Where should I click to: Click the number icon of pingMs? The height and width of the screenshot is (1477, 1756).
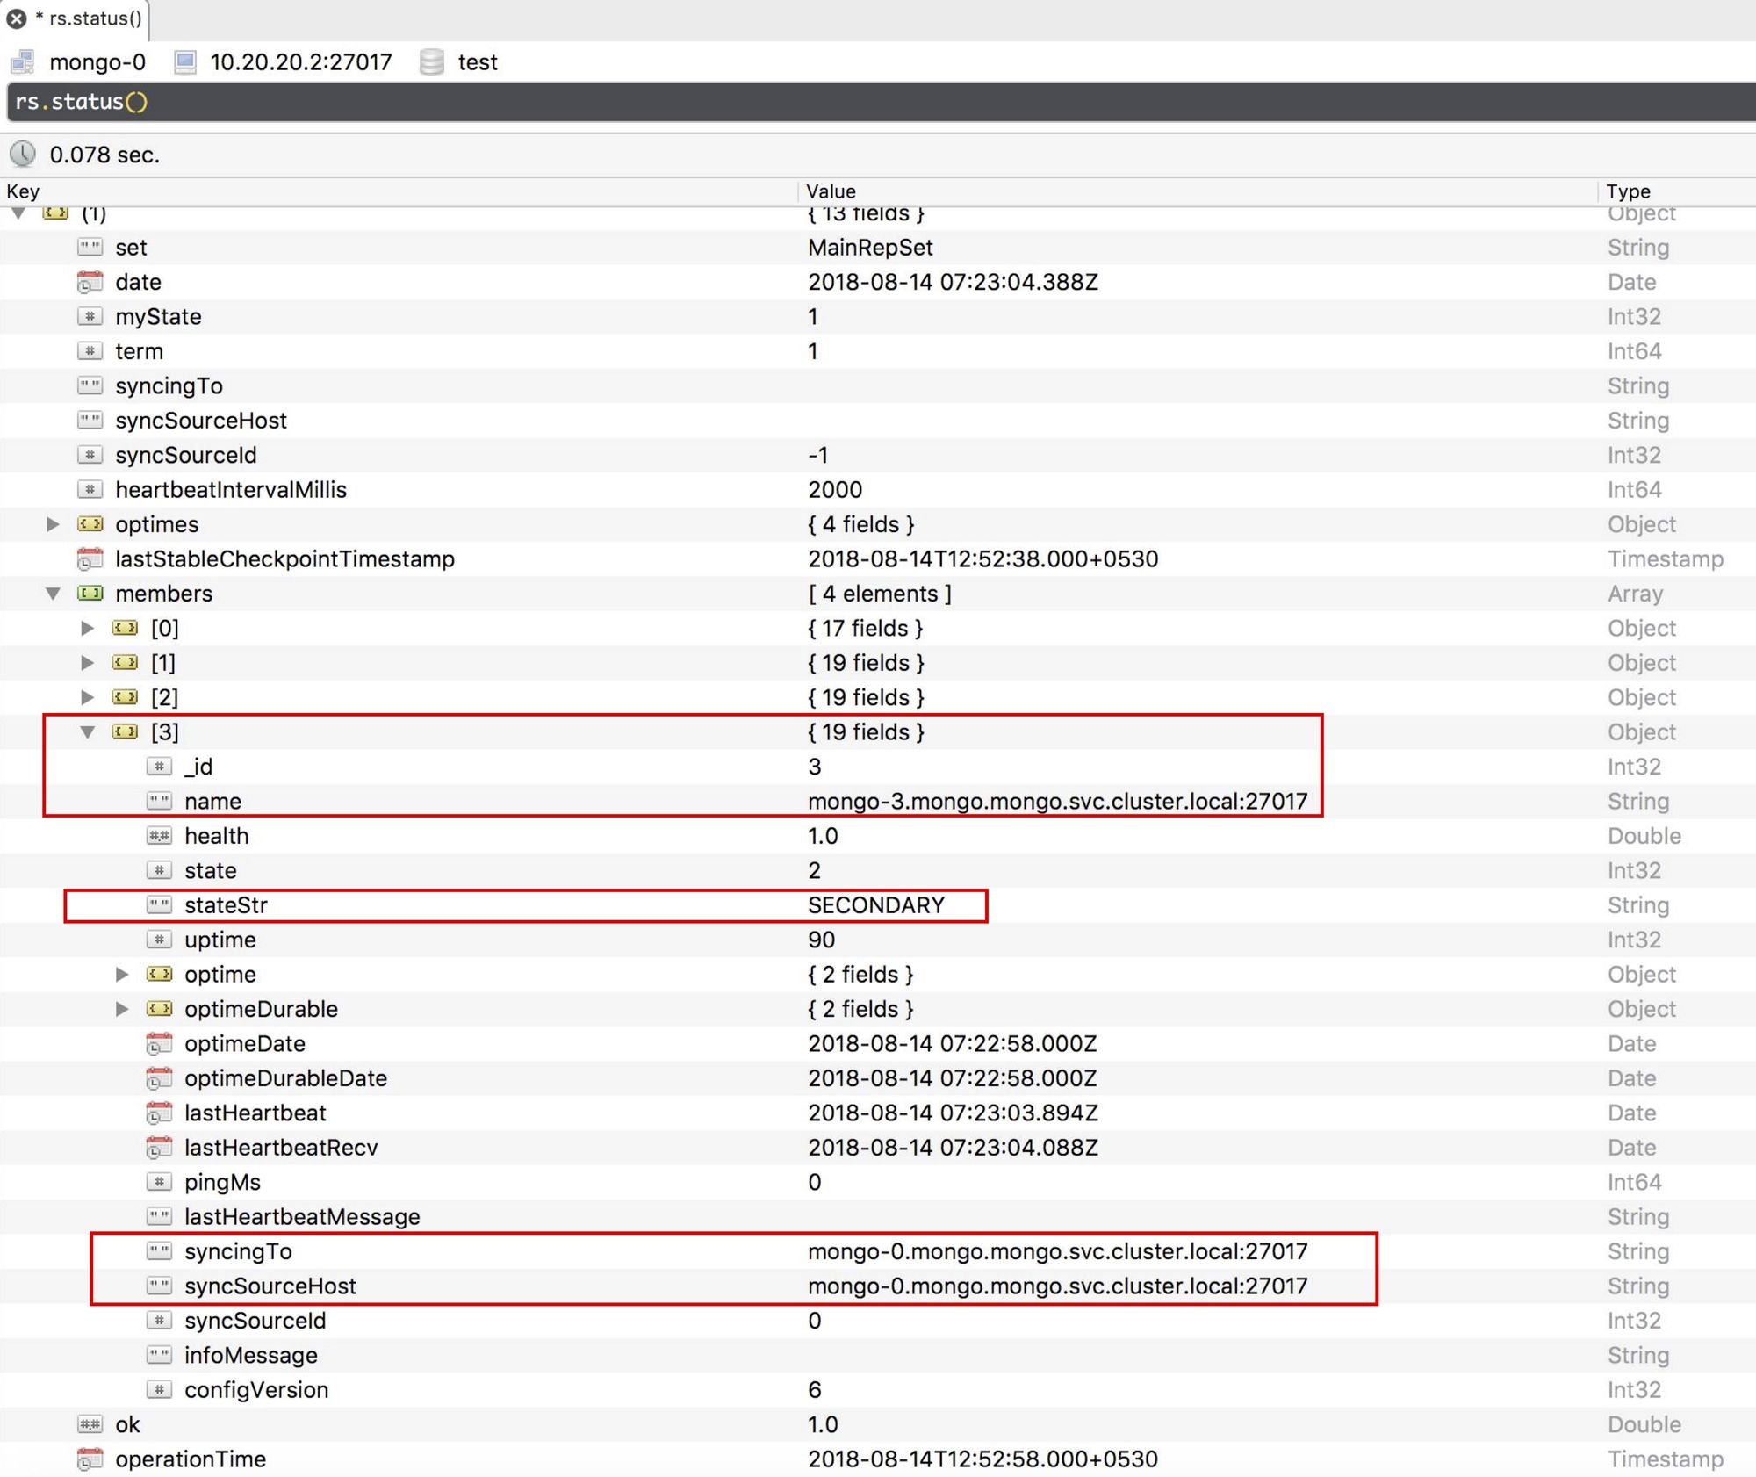click(x=159, y=1182)
